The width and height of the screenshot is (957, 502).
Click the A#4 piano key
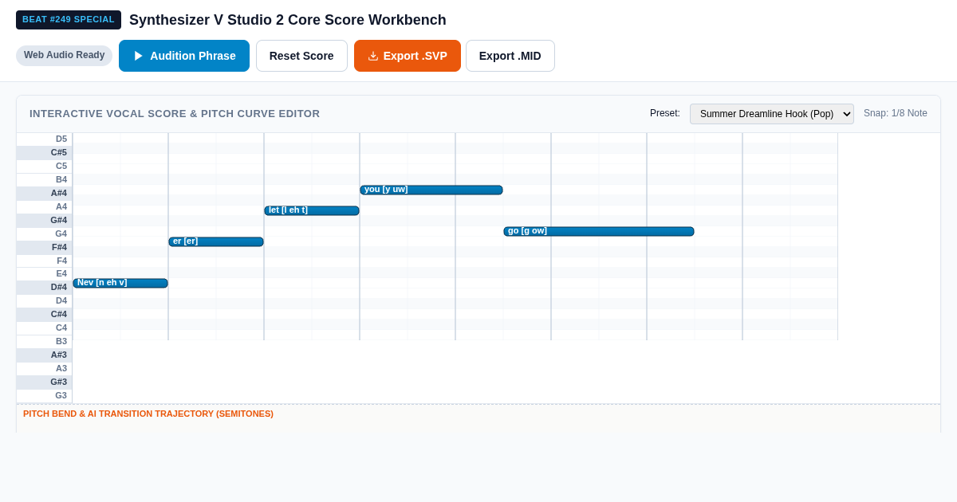click(x=45, y=193)
